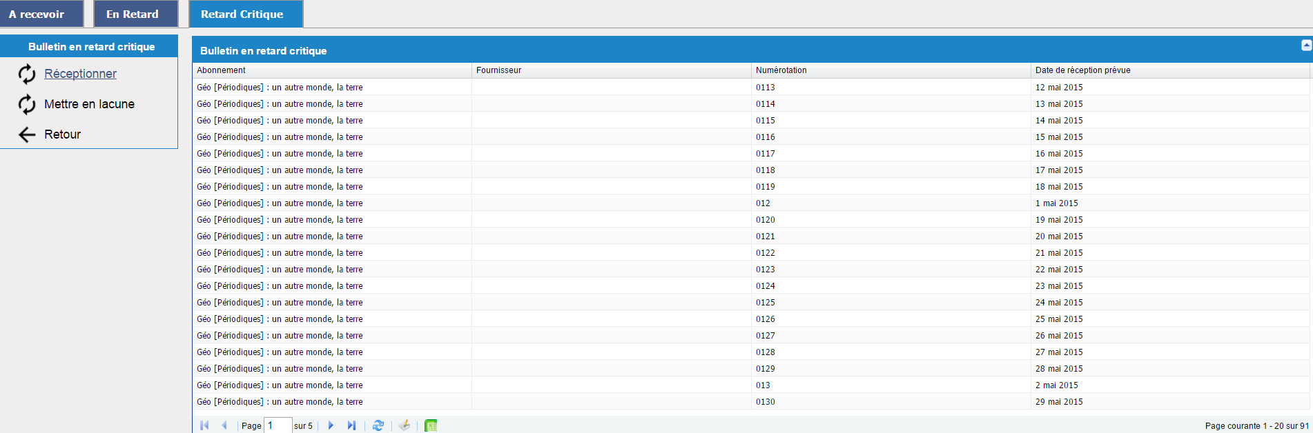Select the row numbered 0113
The width and height of the screenshot is (1313, 433).
click(751, 88)
